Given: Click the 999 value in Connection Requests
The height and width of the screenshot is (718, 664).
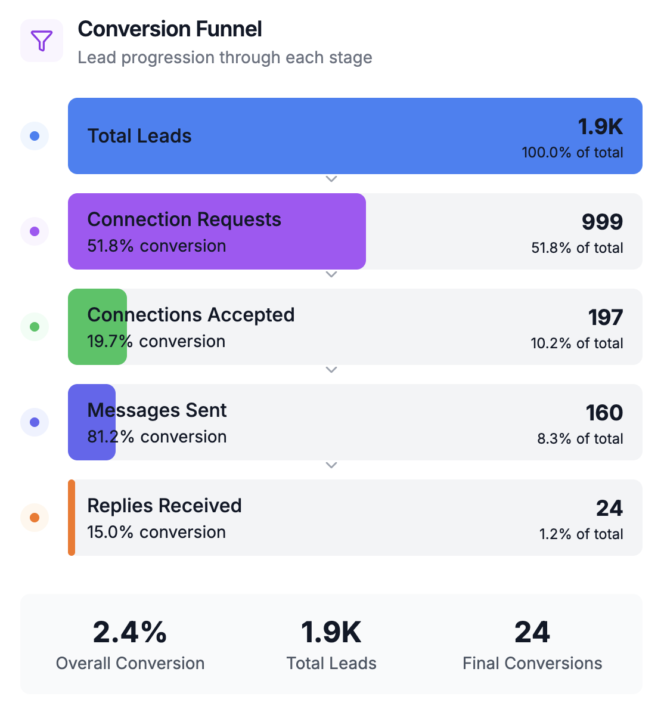Looking at the screenshot, I should 603,222.
